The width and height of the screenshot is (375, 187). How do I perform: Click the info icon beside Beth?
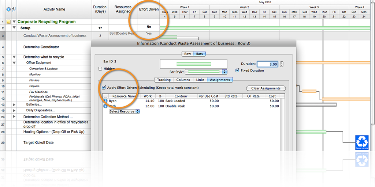click(x=105, y=106)
